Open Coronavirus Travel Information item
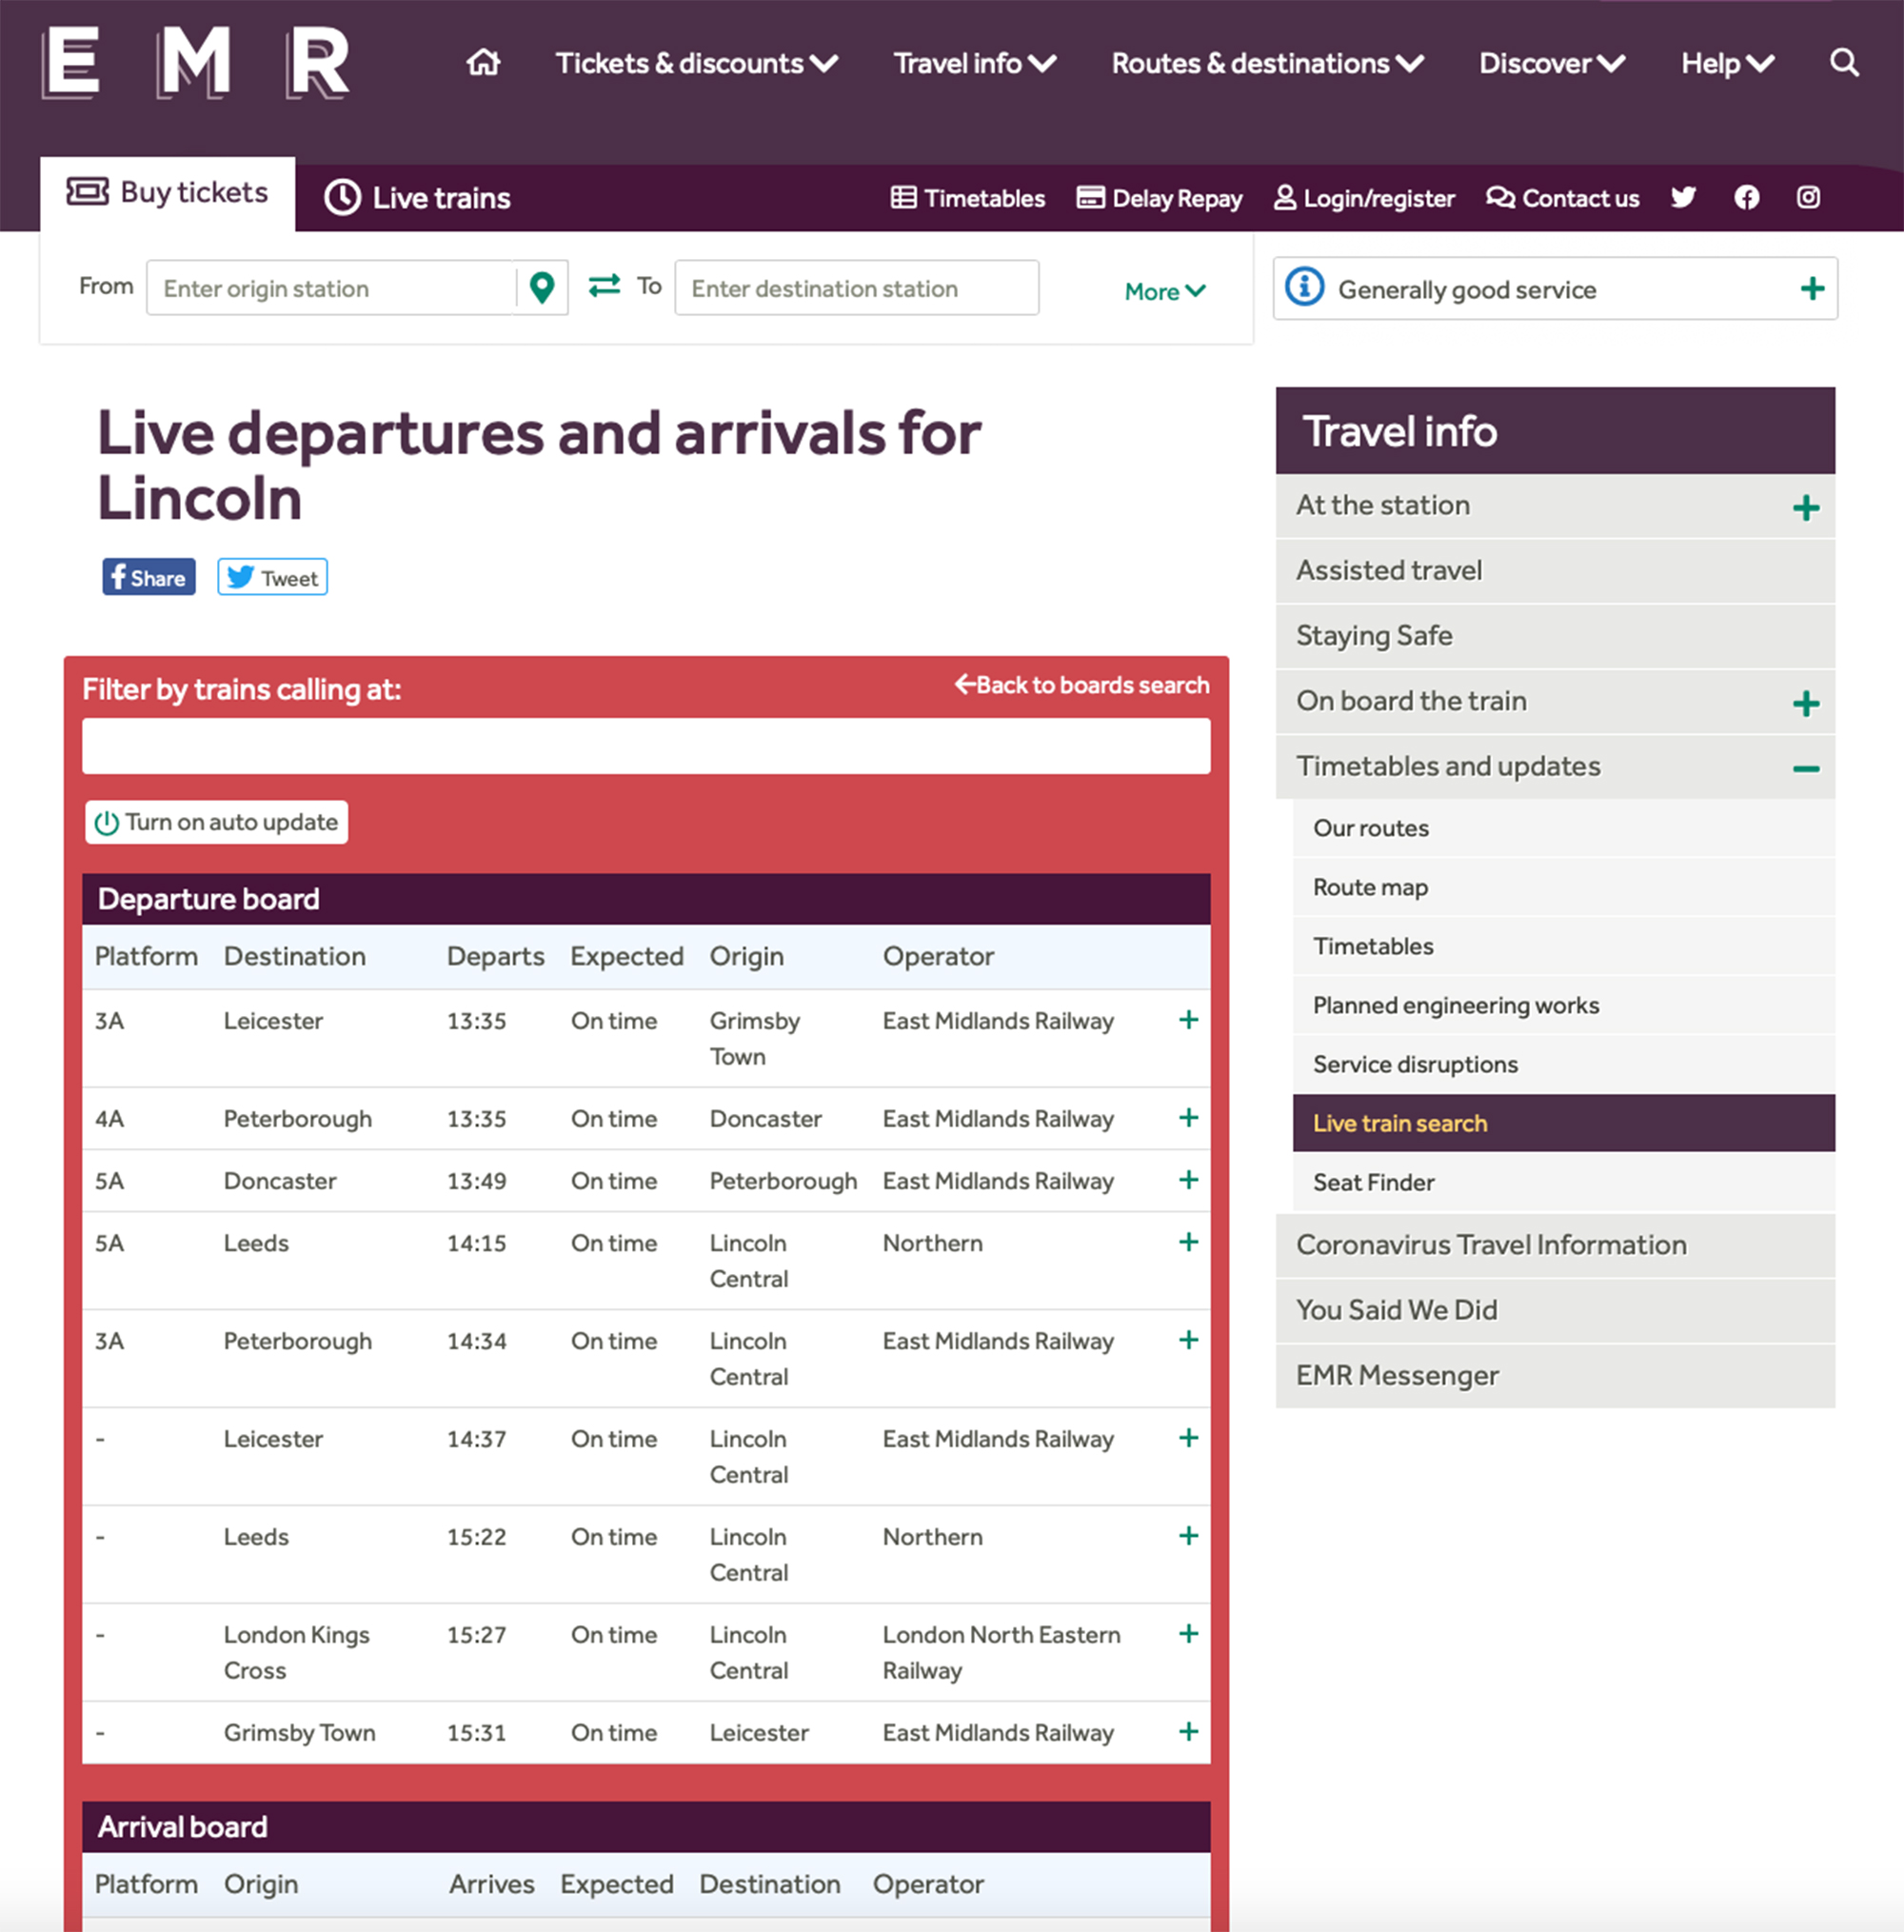 click(1555, 1245)
